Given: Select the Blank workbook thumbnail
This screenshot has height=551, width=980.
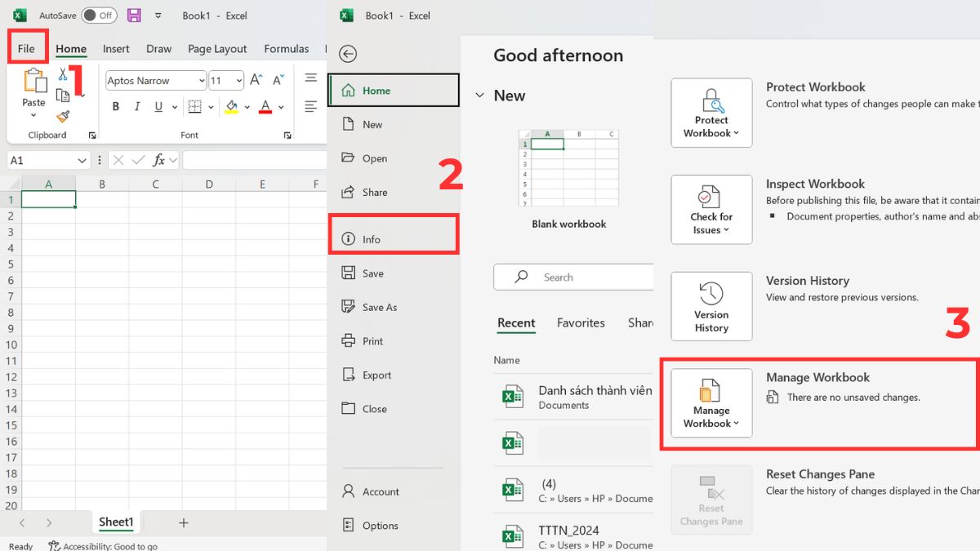Looking at the screenshot, I should click(568, 170).
